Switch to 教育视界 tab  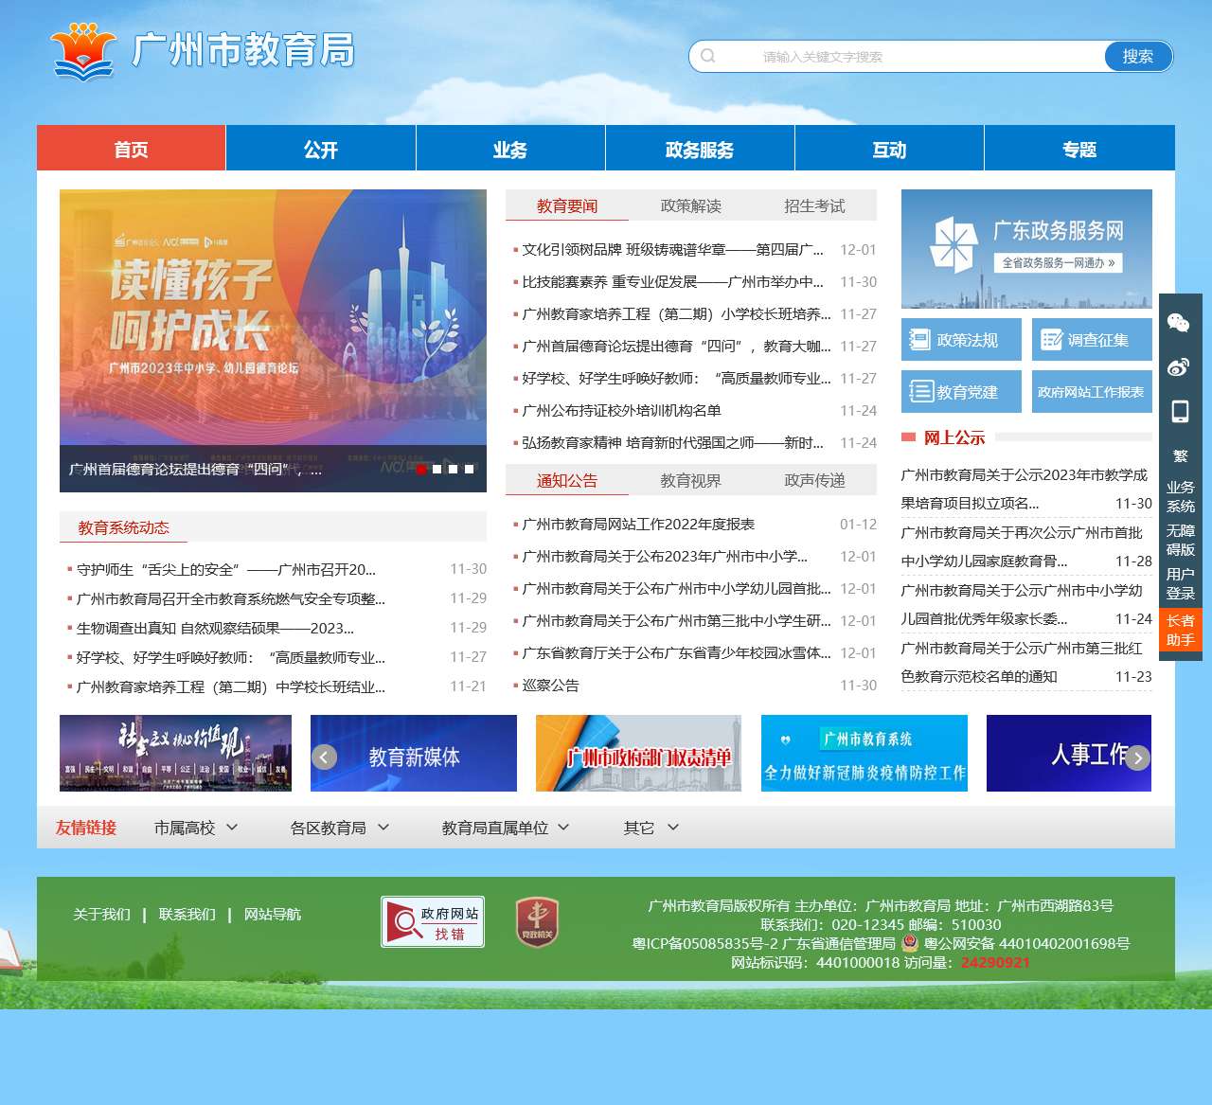(690, 480)
